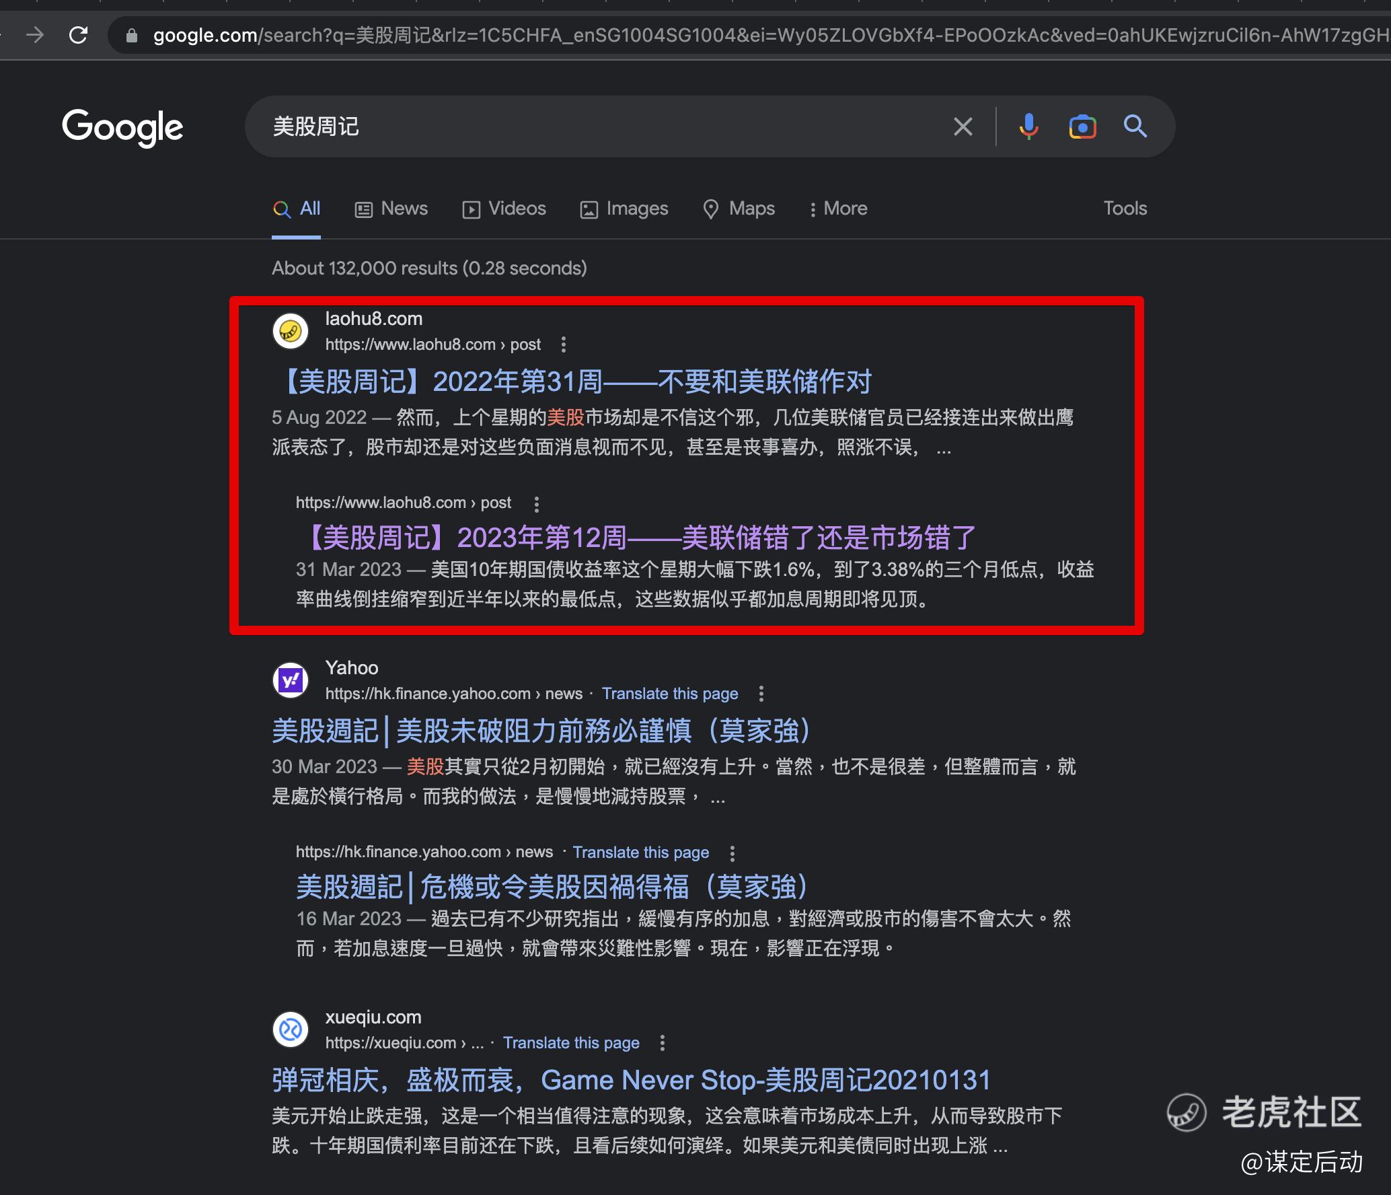Clear the search box with X
Viewport: 1391px width, 1195px height.
963,126
